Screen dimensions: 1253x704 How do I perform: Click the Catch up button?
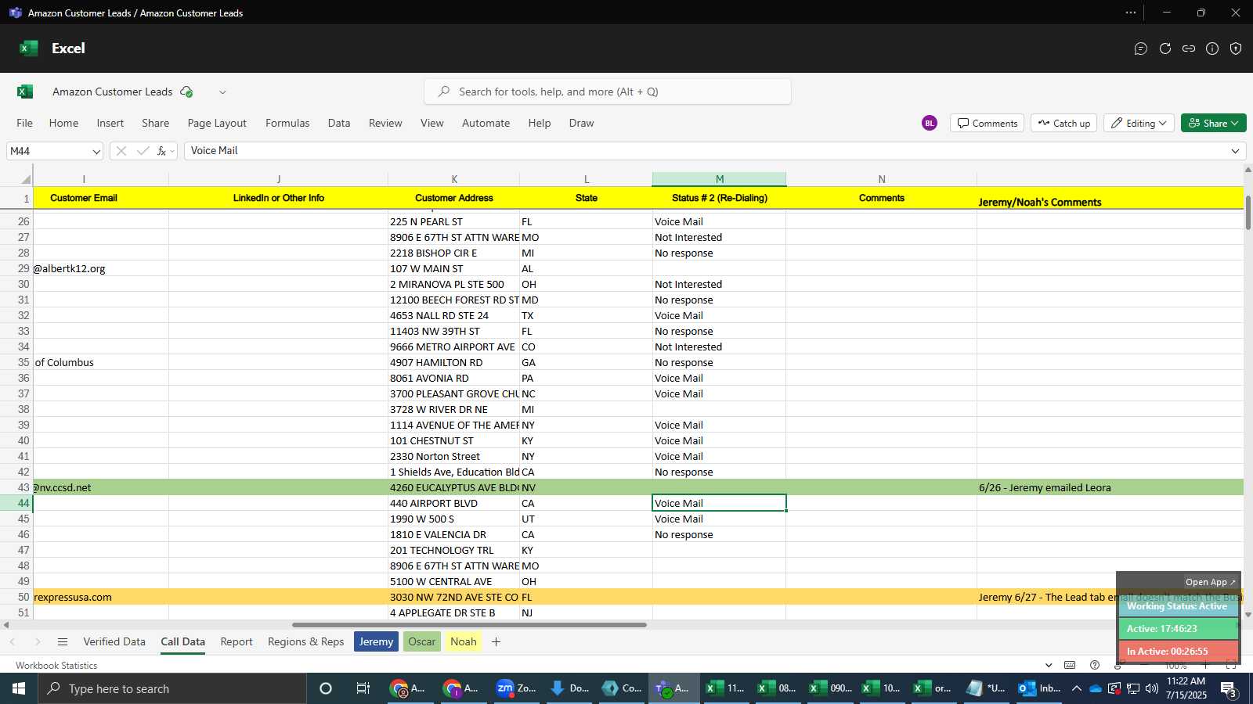[x=1064, y=124]
